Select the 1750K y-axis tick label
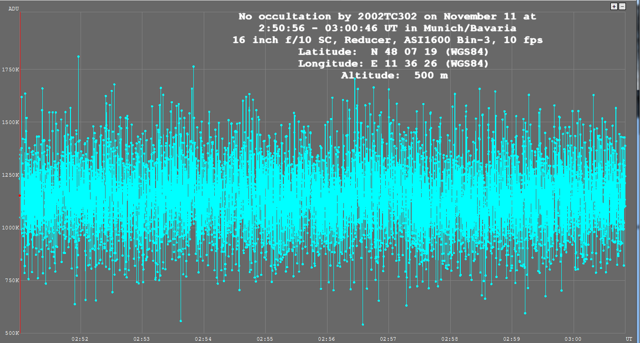The height and width of the screenshot is (343, 640). (10, 70)
